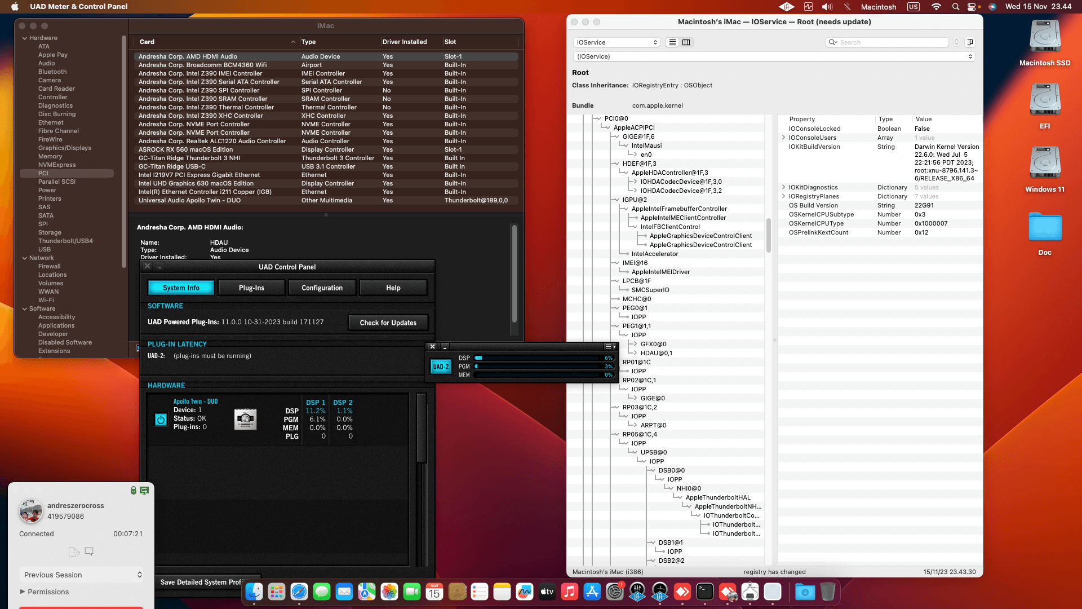
Task: Expand the IOKitDiagnostics property row
Action: [783, 187]
